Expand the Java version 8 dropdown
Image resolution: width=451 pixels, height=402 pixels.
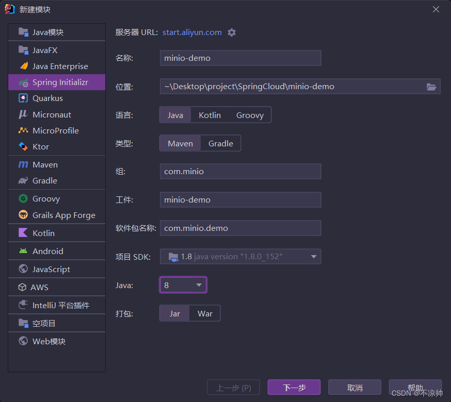tap(183, 285)
